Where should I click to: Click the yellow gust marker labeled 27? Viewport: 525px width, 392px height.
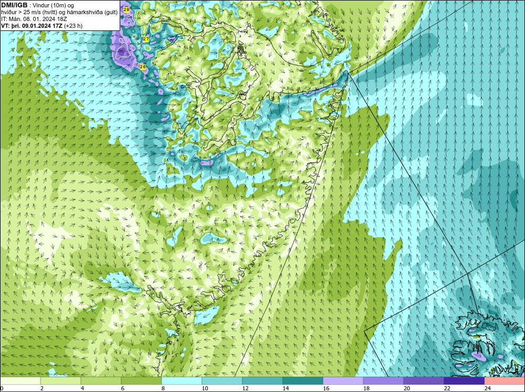(145, 39)
